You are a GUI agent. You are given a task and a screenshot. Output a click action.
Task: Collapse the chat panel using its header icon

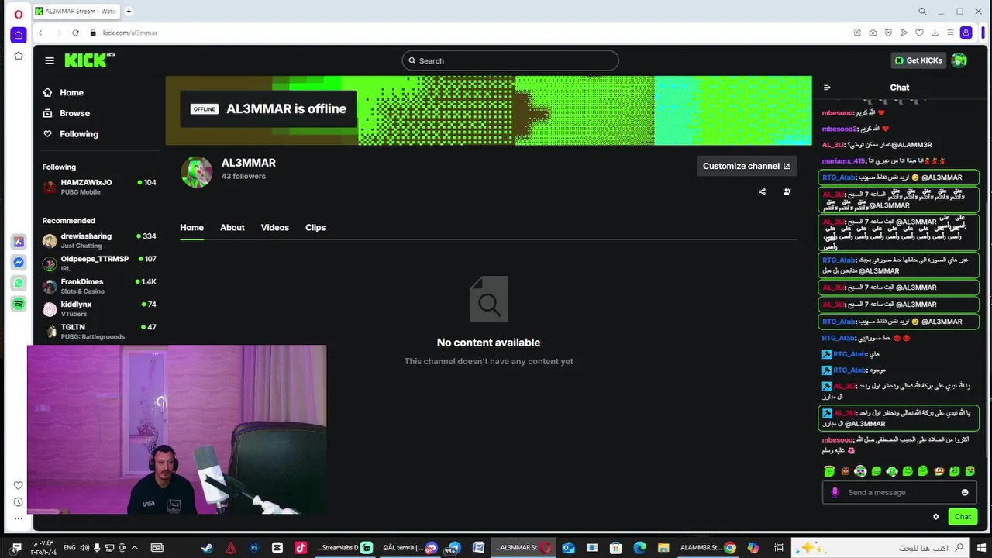[827, 88]
